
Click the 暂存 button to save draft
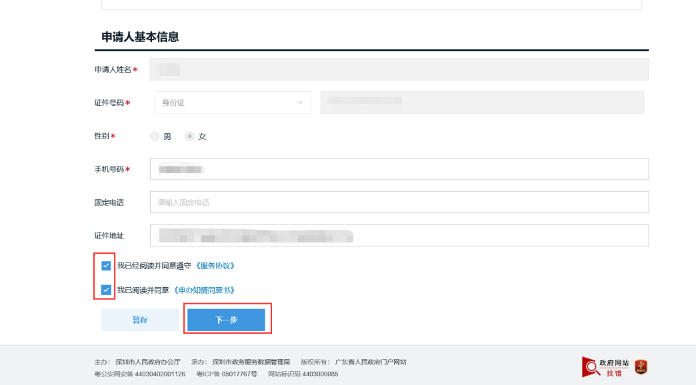pos(140,319)
